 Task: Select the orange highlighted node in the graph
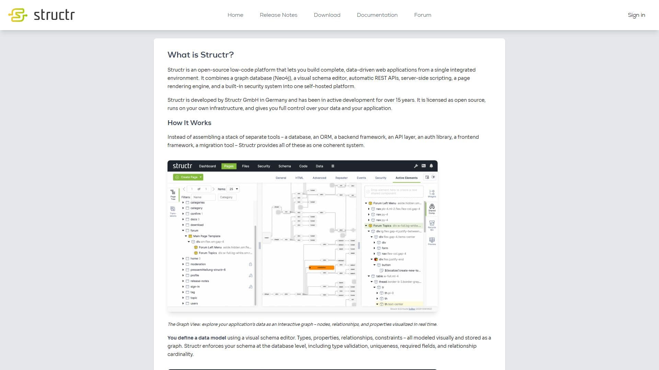coord(321,268)
